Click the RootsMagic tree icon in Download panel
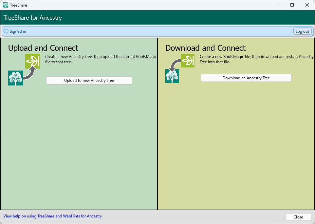This screenshot has height=224, width=315. 172,76
